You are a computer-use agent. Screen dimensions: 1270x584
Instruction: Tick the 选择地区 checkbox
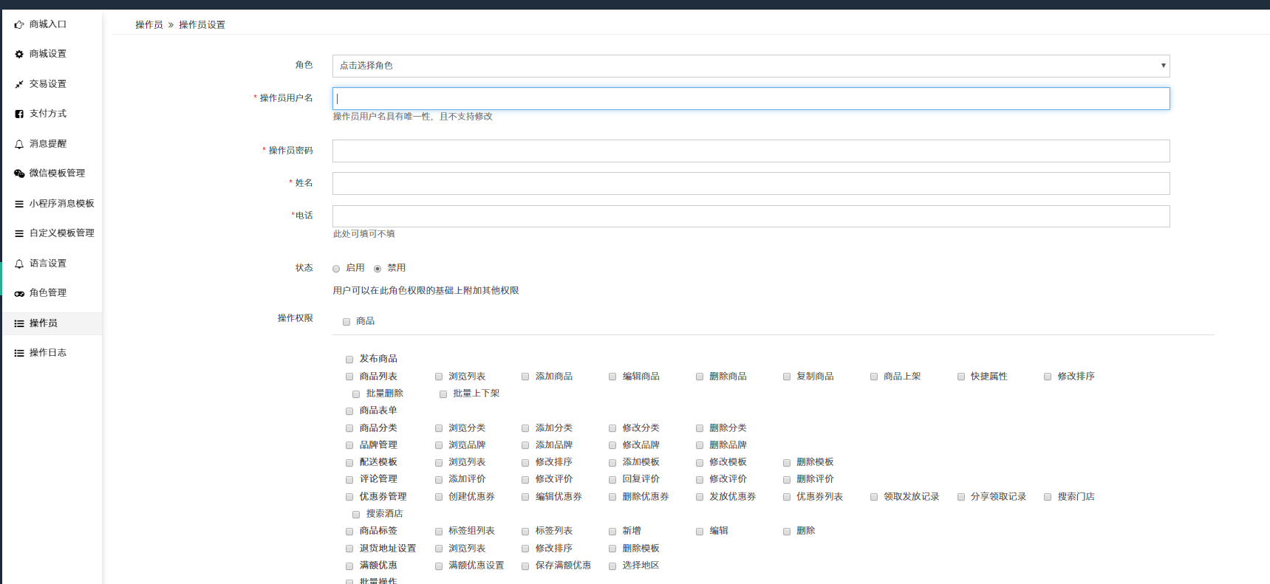(612, 566)
